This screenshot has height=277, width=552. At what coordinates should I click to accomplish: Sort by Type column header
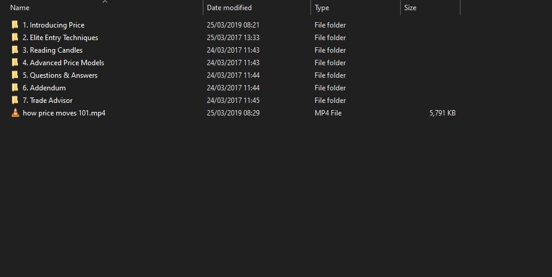322,8
